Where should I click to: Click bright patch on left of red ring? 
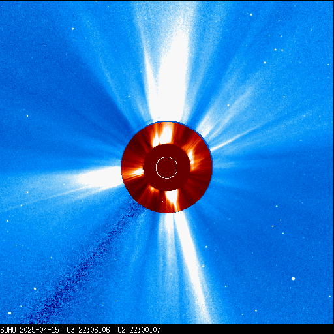(133, 172)
